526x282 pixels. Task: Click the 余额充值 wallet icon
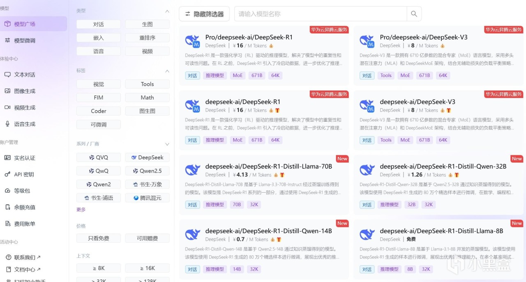click(7, 207)
